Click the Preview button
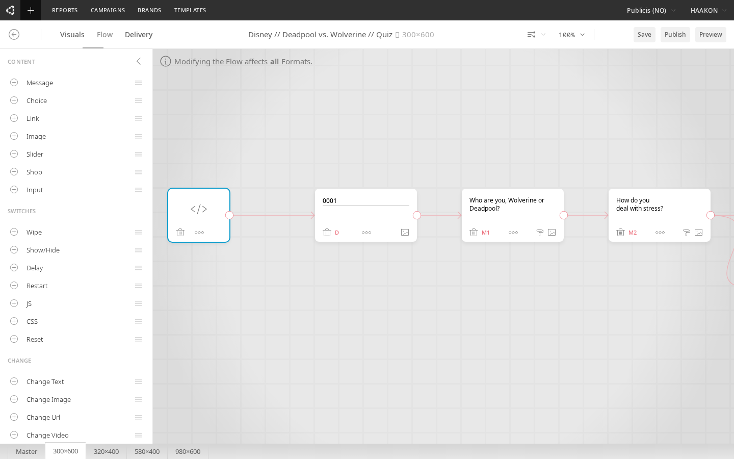Viewport: 734px width, 459px height. 711,34
